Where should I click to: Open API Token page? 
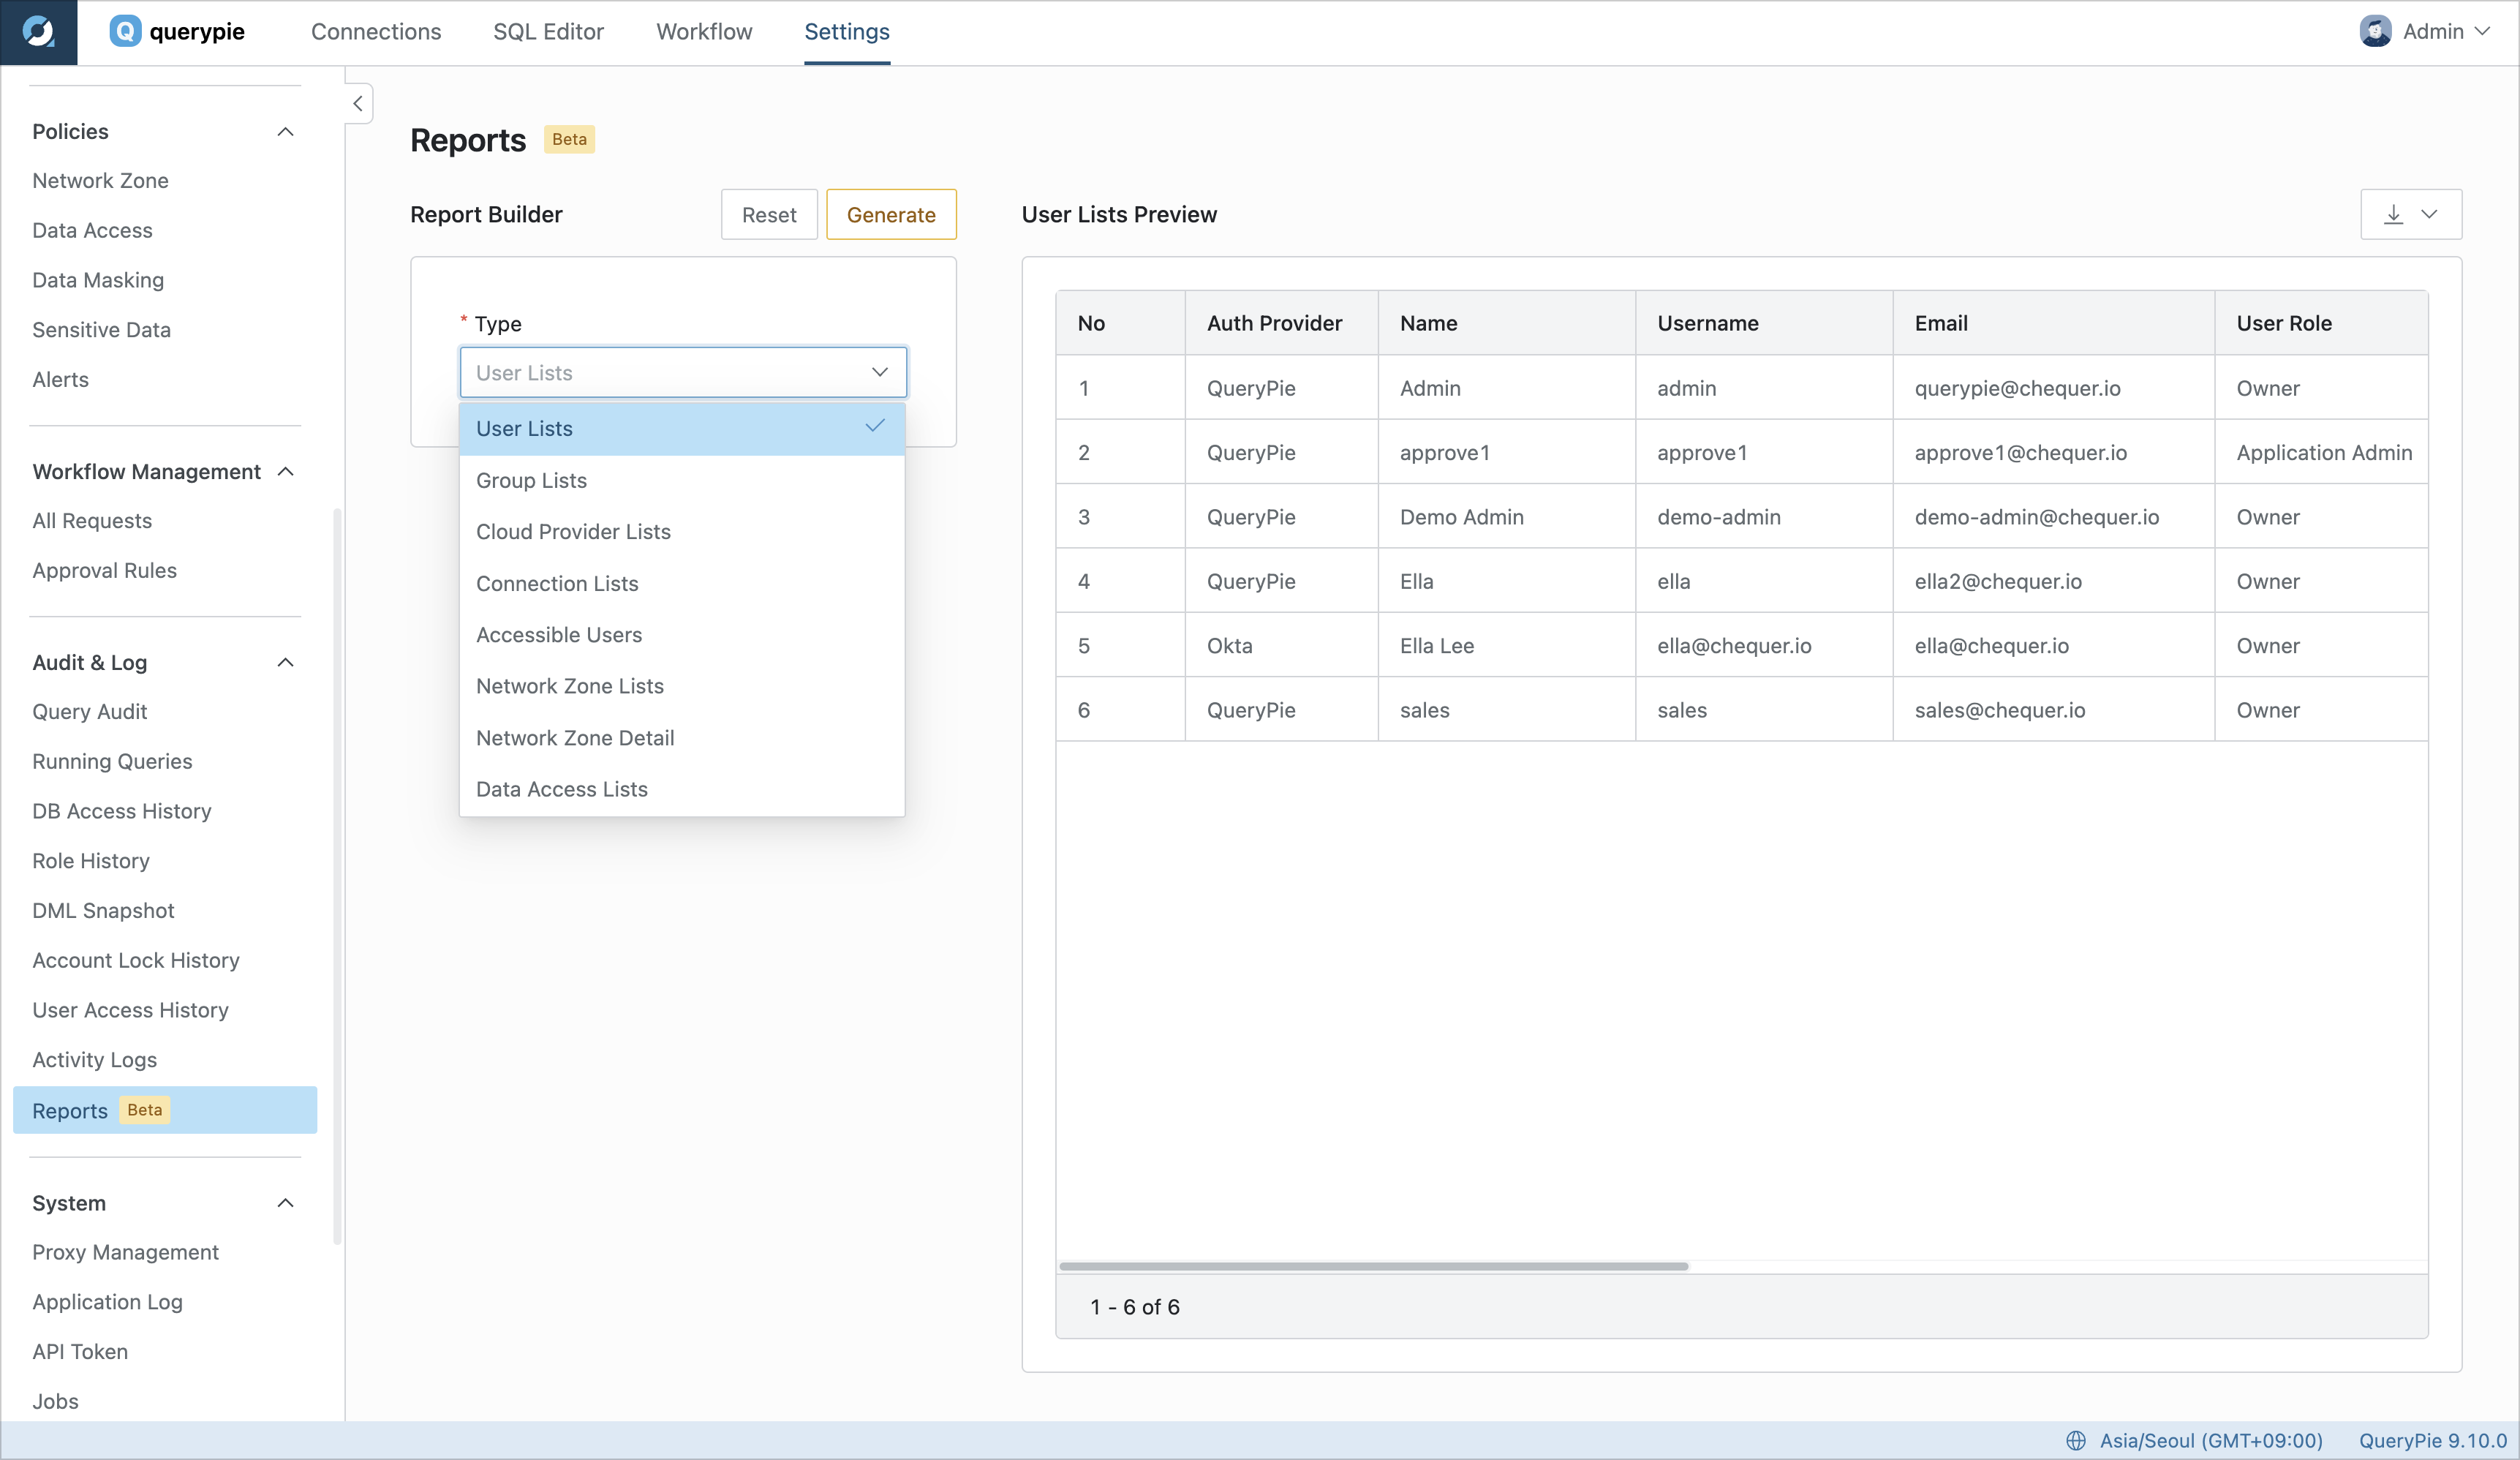tap(80, 1351)
